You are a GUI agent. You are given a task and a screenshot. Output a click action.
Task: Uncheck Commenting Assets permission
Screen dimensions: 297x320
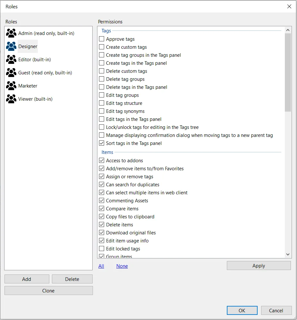coord(102,200)
